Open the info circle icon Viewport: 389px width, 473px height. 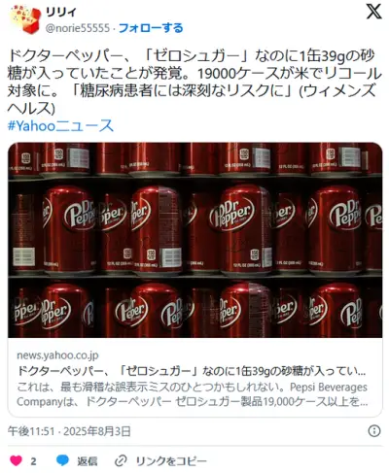coord(374,431)
